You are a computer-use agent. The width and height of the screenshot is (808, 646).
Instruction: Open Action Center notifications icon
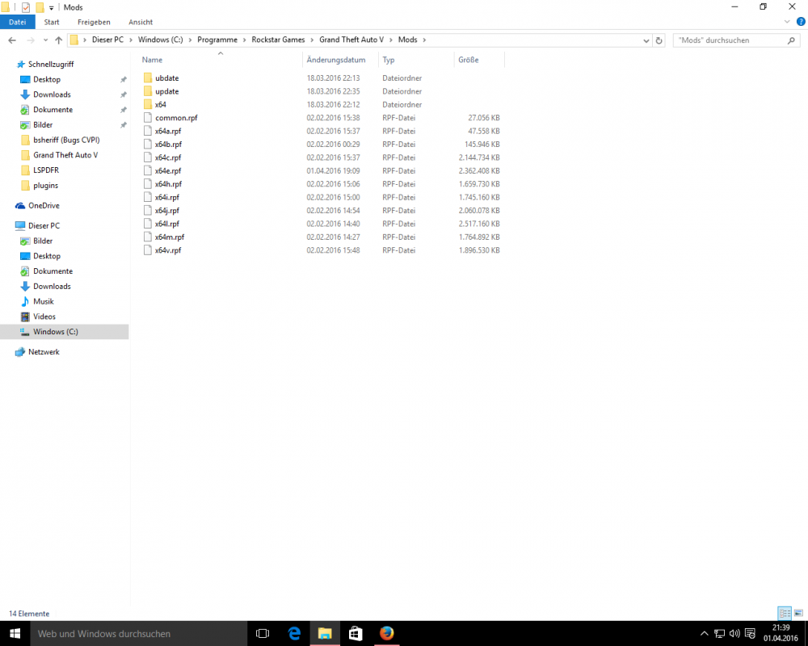(750, 633)
